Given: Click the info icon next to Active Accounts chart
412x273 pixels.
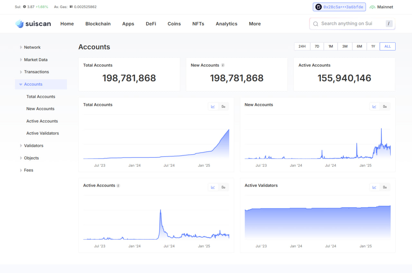Looking at the screenshot, I should (118, 186).
